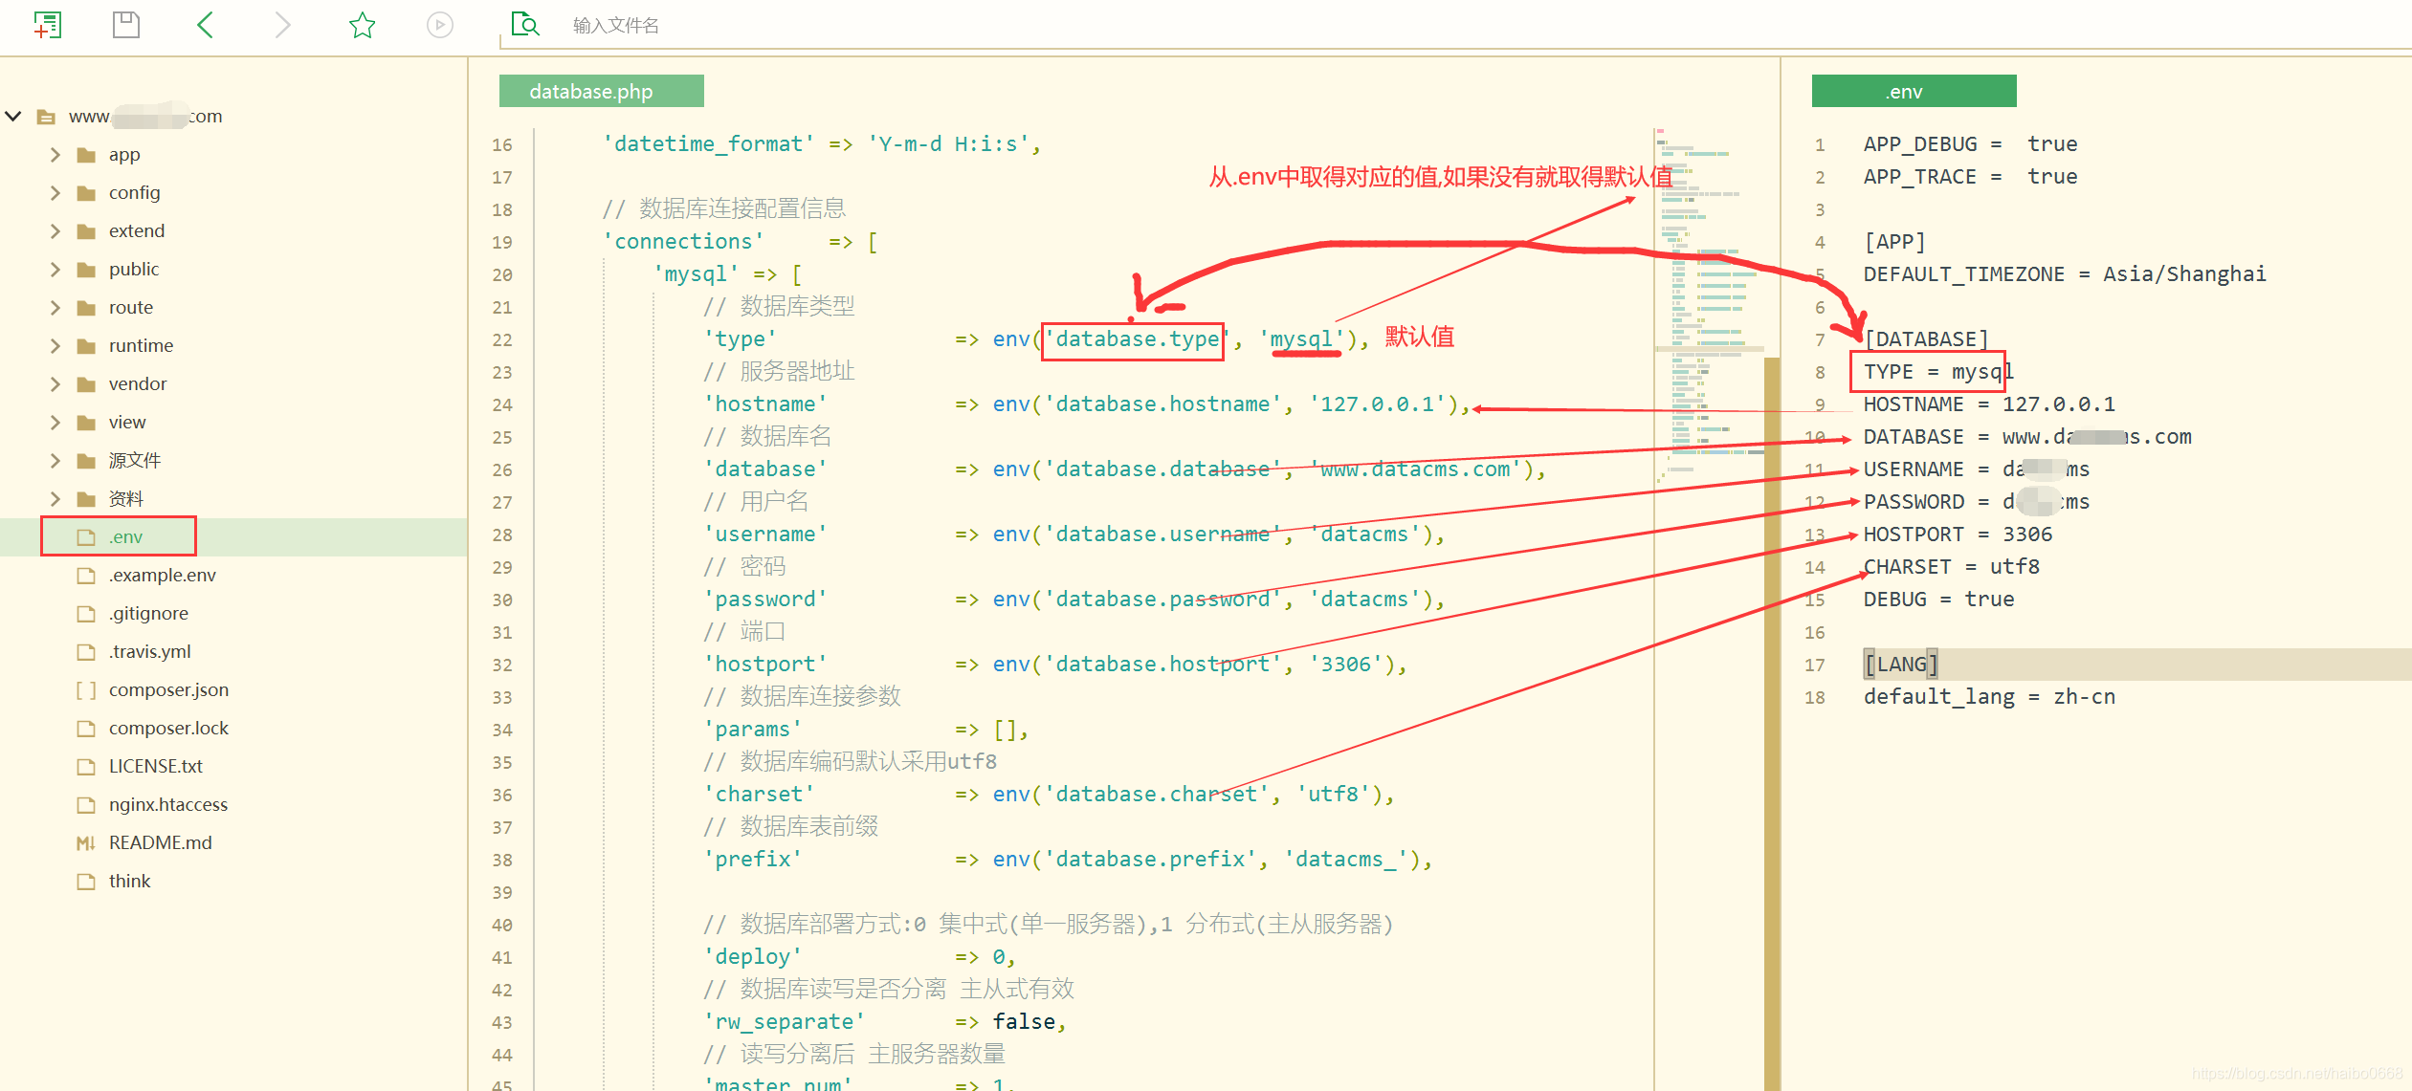
Task: Click the star favorites icon
Action: 362,25
